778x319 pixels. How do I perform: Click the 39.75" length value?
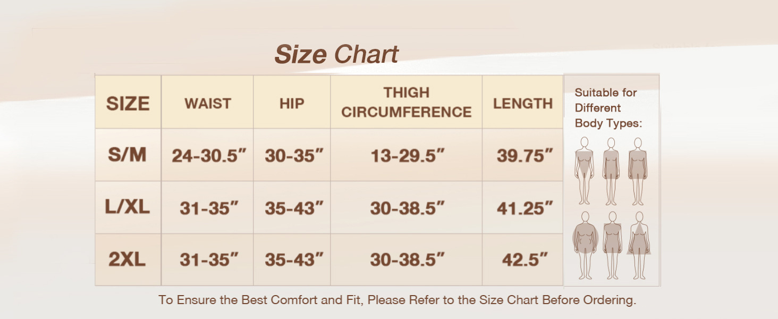[x=525, y=156]
